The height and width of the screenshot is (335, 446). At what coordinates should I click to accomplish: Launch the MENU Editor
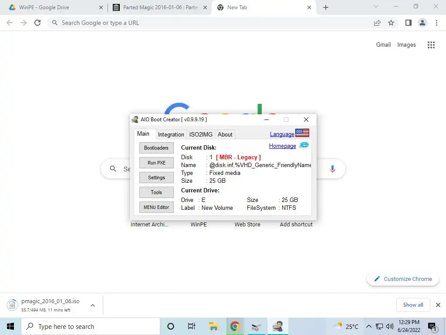click(x=156, y=207)
